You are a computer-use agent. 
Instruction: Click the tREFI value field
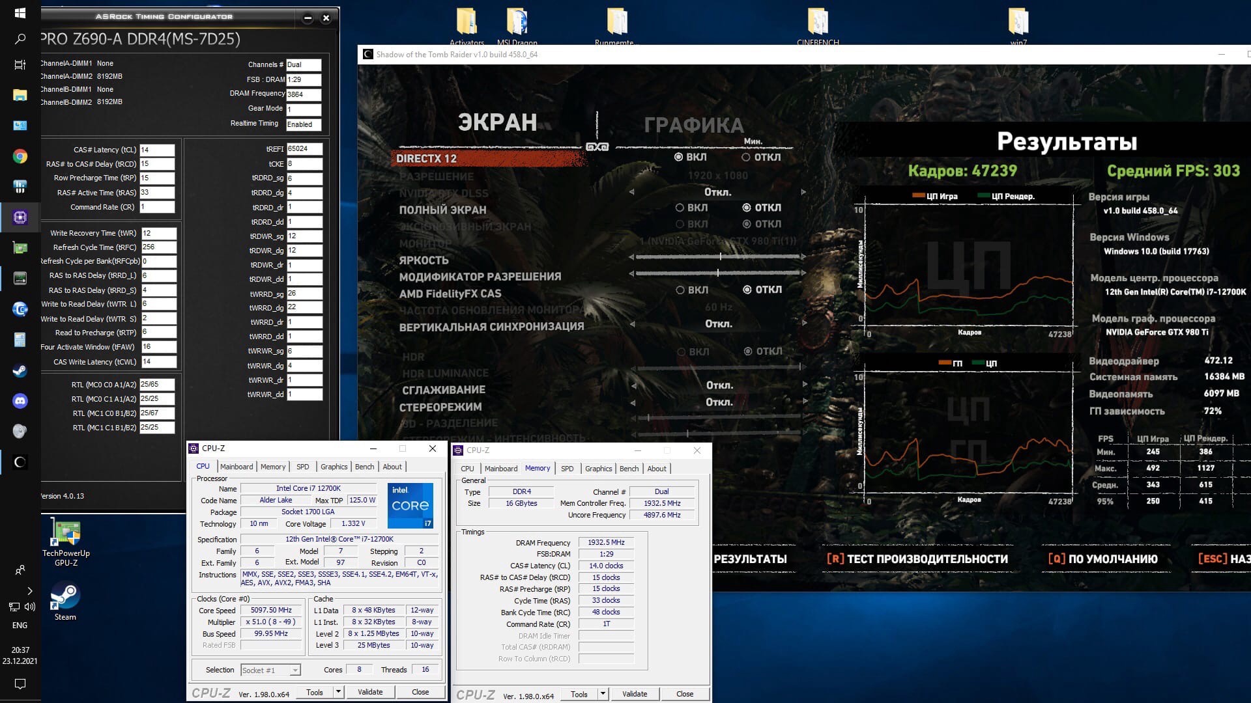pos(304,149)
